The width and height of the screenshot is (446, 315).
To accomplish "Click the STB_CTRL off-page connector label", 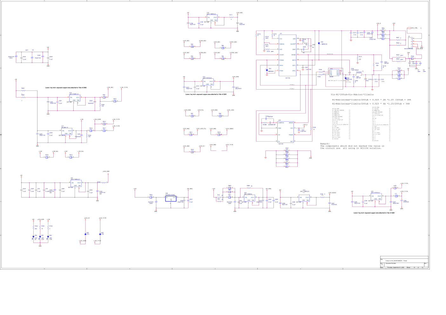I will [x=414, y=28].
